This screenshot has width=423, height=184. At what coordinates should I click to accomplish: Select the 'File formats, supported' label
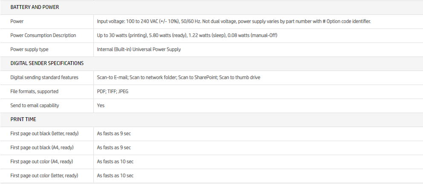click(x=34, y=91)
